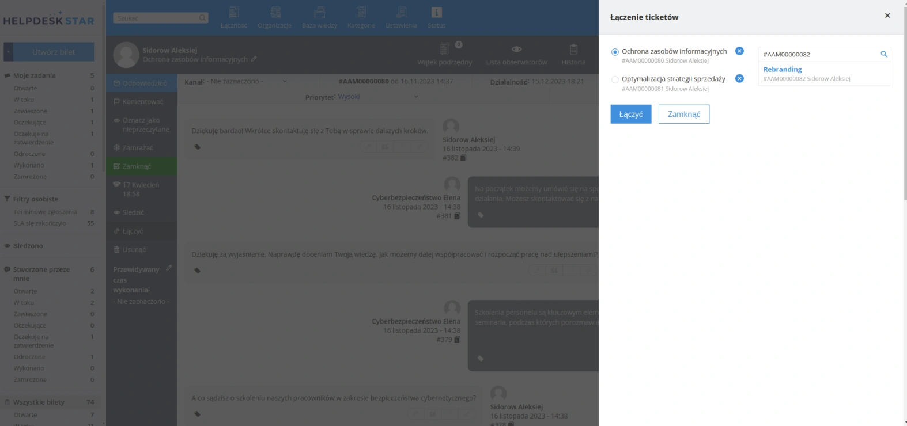Select the Ochrona zasobów informacyjnych radio button
The image size is (907, 426).
(x=615, y=52)
